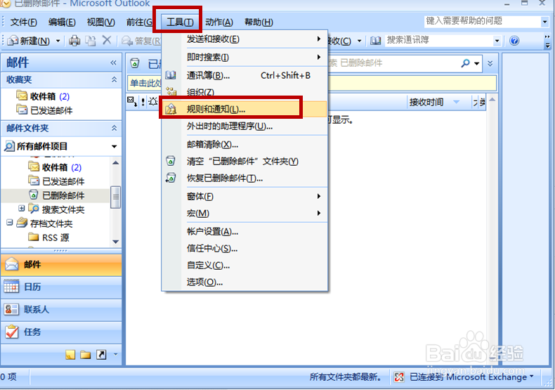Select 已发送邮件 under 收藏夹

click(x=44, y=110)
